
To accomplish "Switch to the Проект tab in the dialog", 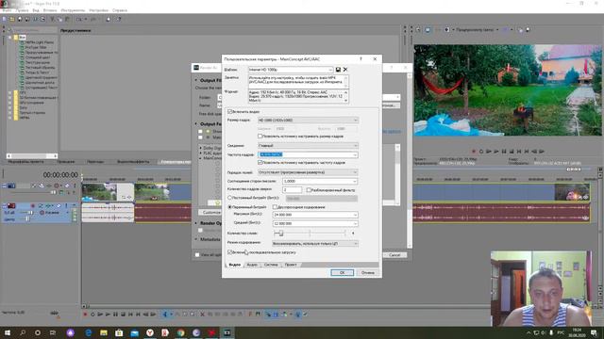I will 291,265.
